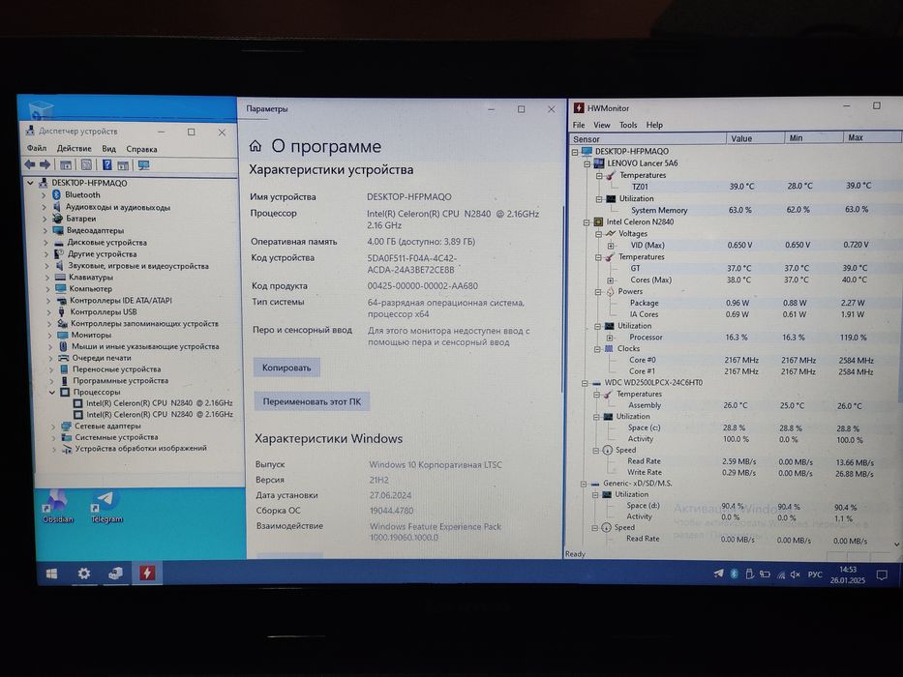903x677 pixels.
Task: Collapse the Процессоры node
Action: coord(52,392)
